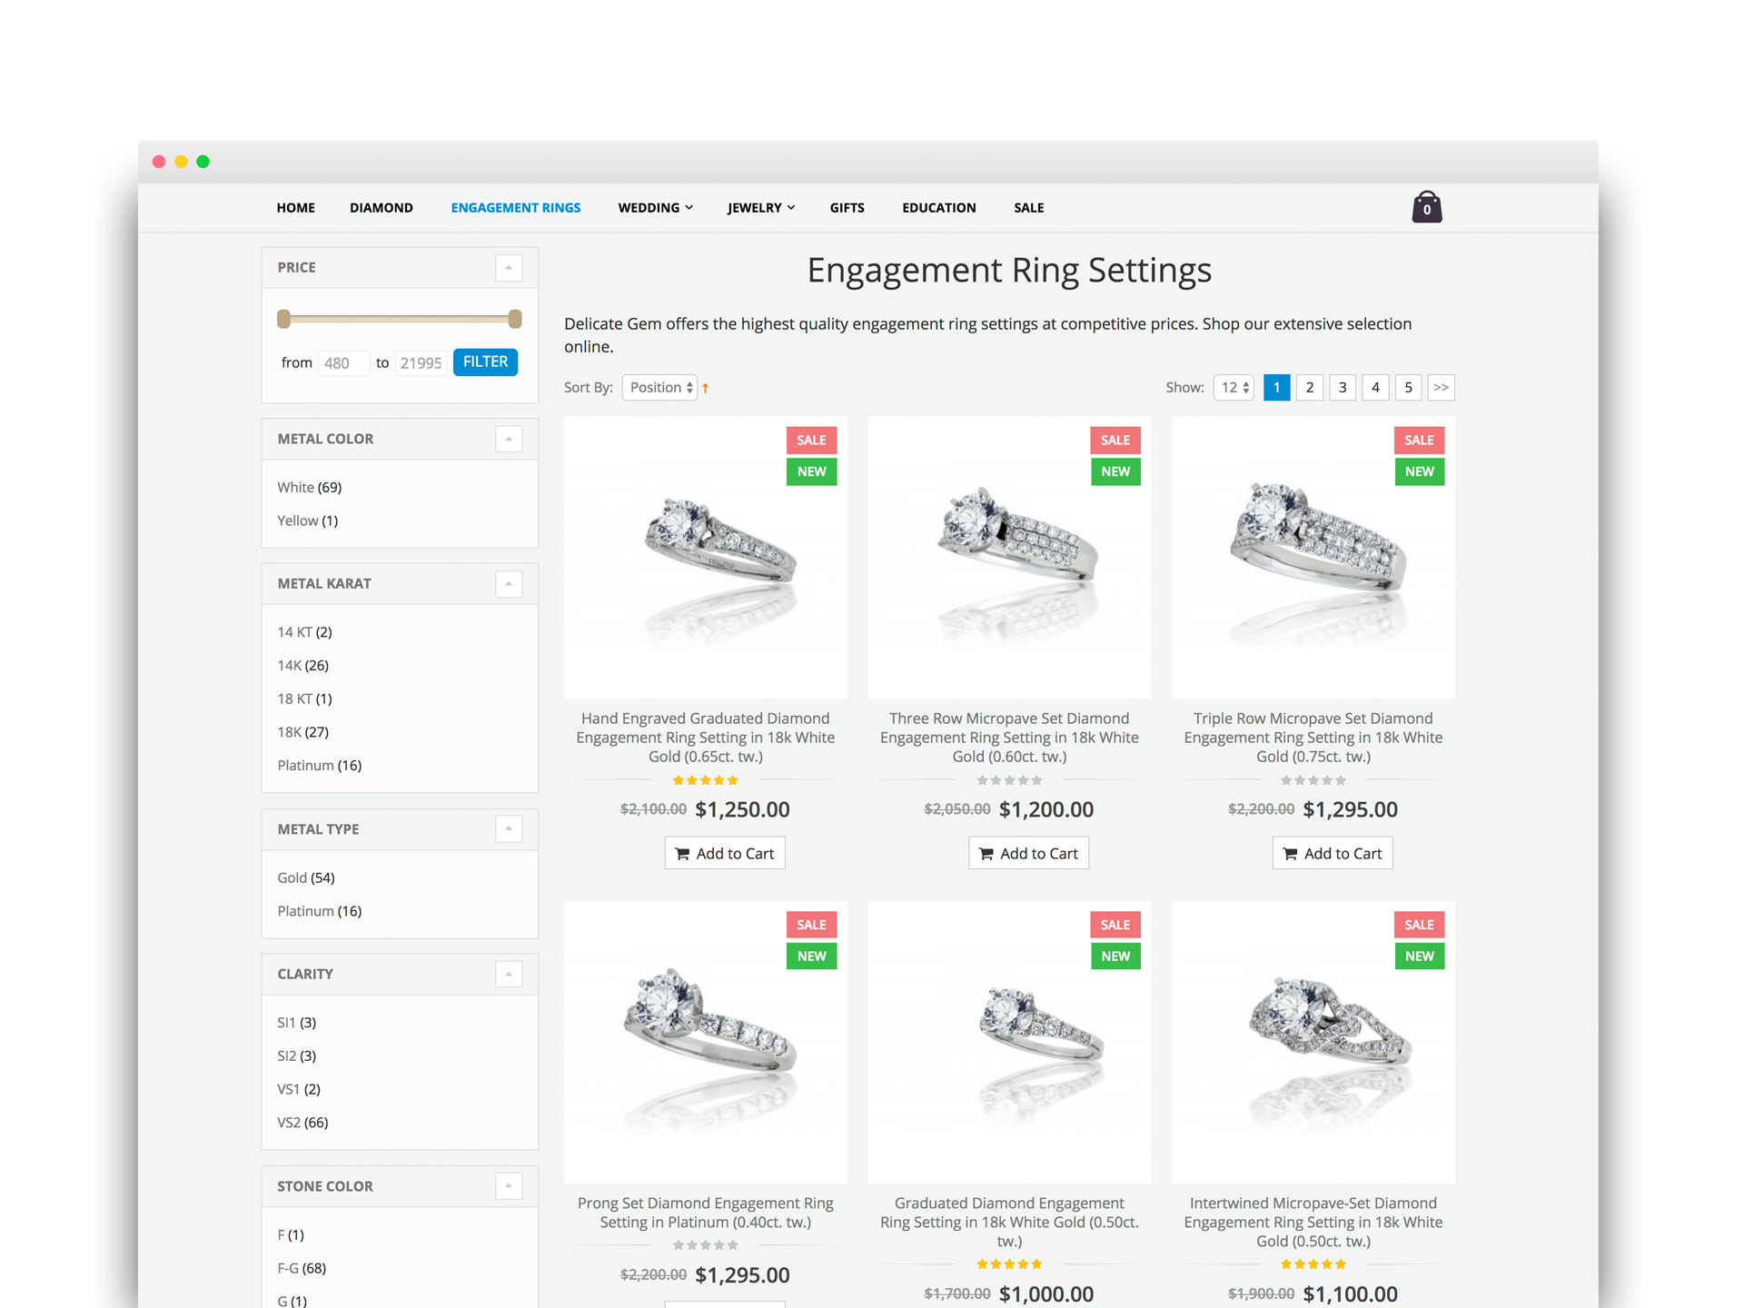Screen dimensions: 1744x1308
Task: Open the Sort By Position dropdown
Action: click(x=660, y=388)
